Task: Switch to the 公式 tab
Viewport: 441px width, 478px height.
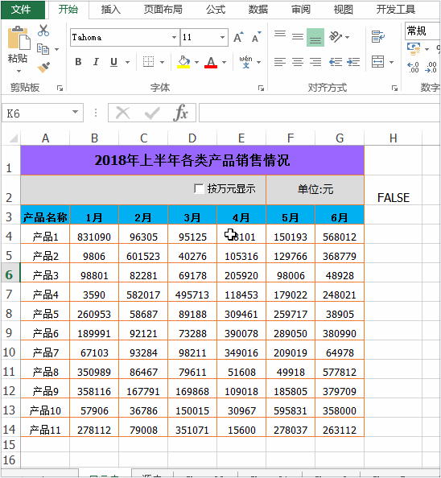Action: 216,10
